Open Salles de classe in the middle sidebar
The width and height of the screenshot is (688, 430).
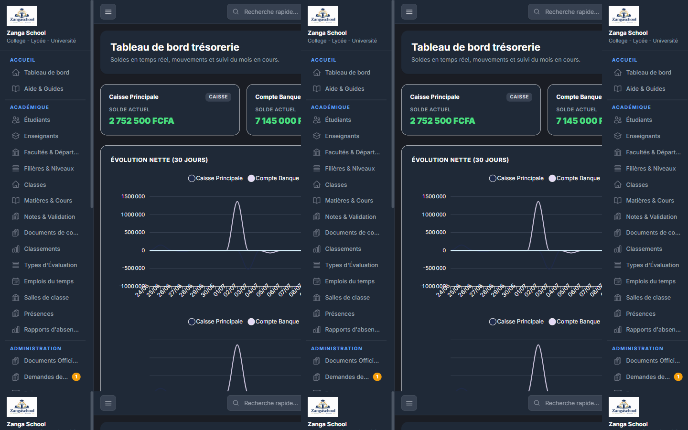coord(346,298)
